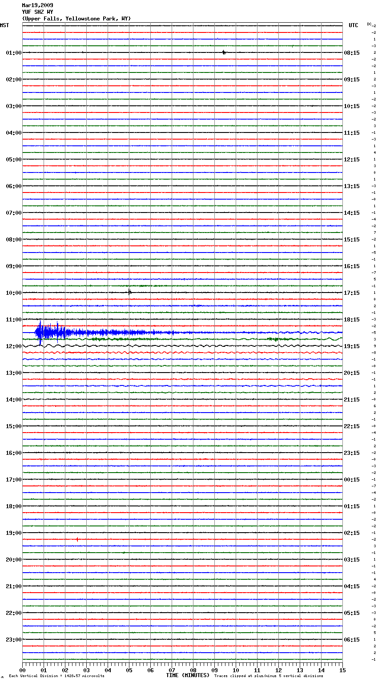Click the 13:15 UTC time label

point(352,186)
